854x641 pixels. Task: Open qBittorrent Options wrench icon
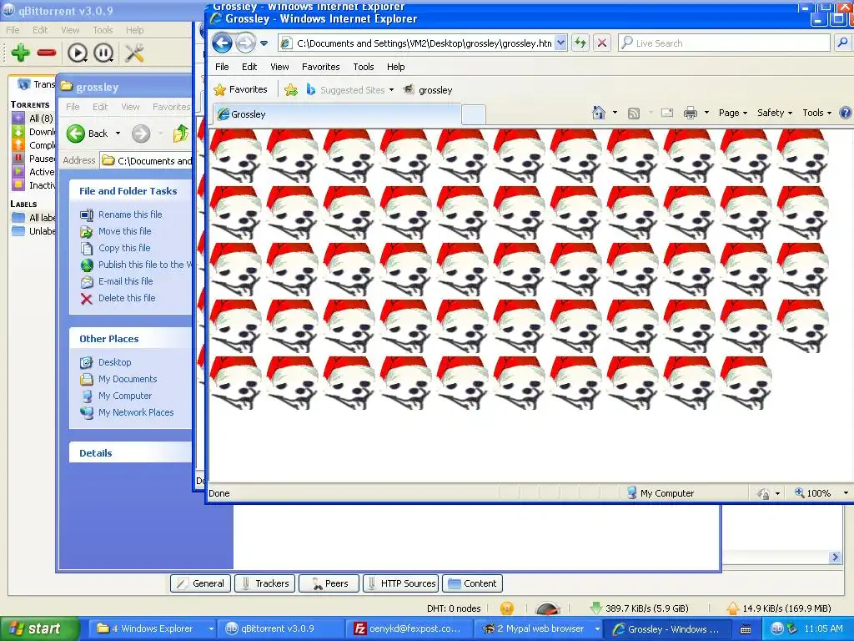click(x=134, y=53)
